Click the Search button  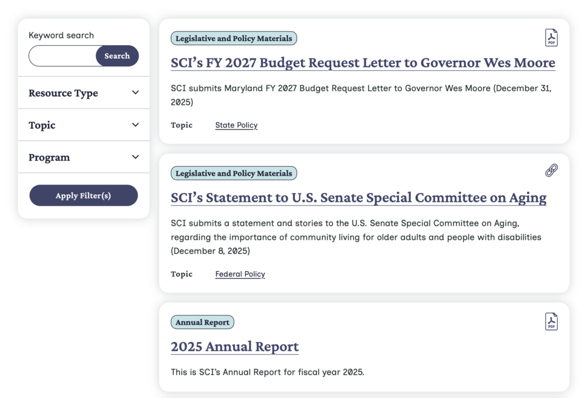(x=117, y=56)
